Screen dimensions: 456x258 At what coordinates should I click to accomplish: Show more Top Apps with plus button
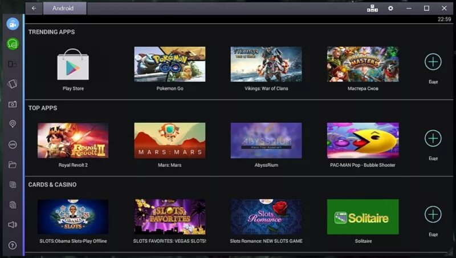click(433, 138)
